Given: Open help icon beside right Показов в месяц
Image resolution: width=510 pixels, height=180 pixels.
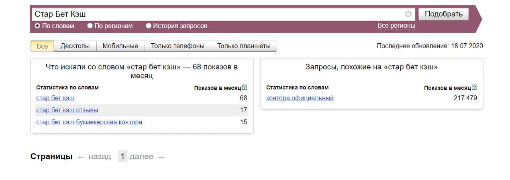Looking at the screenshot, I should point(475,87).
